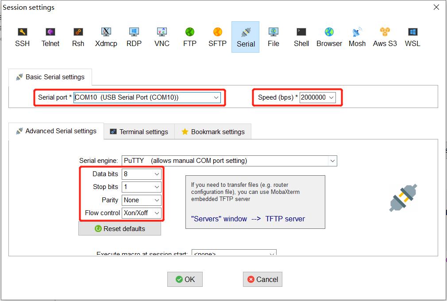Click the Reset defaults button
Screen dimensions: 447x301
119,228
